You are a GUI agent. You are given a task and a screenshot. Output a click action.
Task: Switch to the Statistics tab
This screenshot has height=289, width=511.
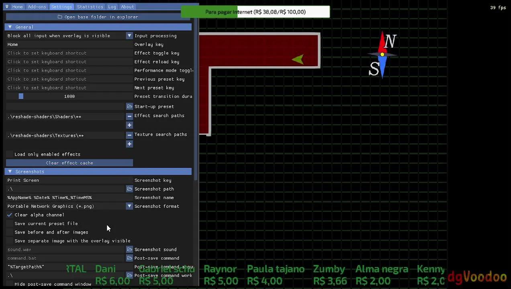[x=90, y=7]
